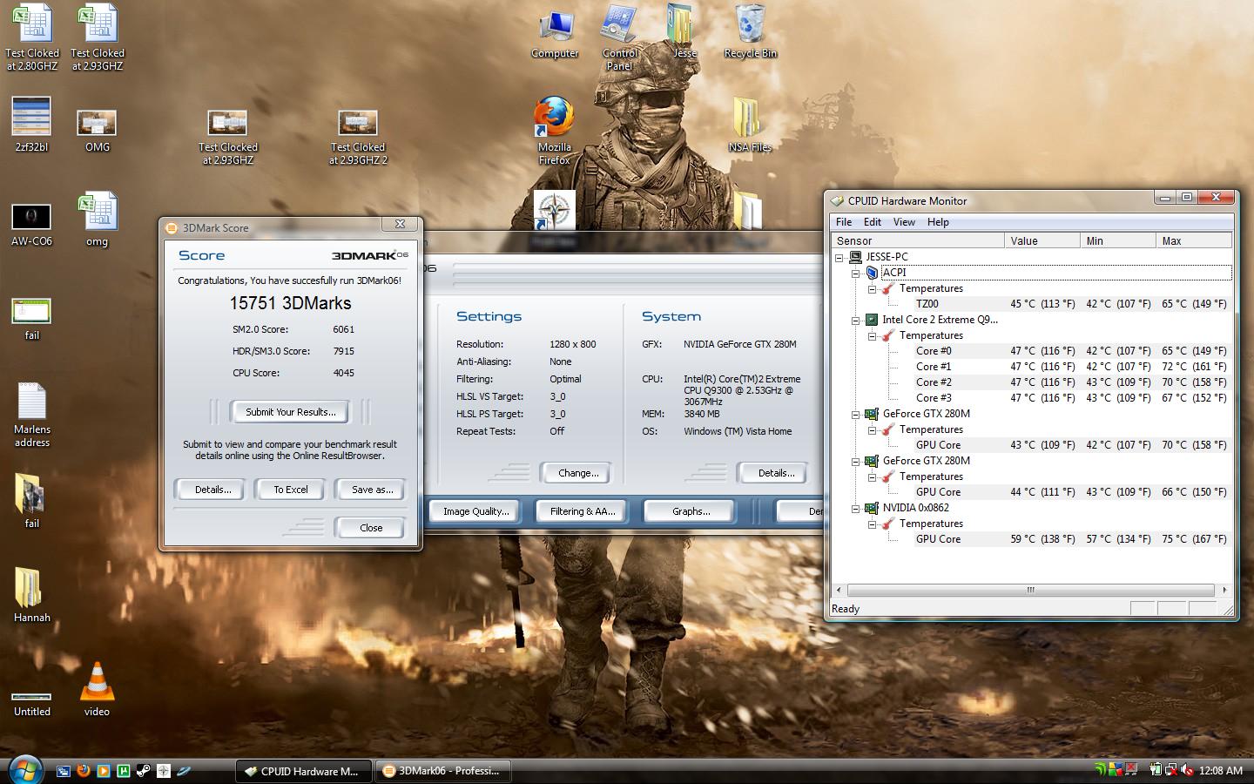Select the green 'fail' image icon
The height and width of the screenshot is (784, 1254).
tap(32, 318)
